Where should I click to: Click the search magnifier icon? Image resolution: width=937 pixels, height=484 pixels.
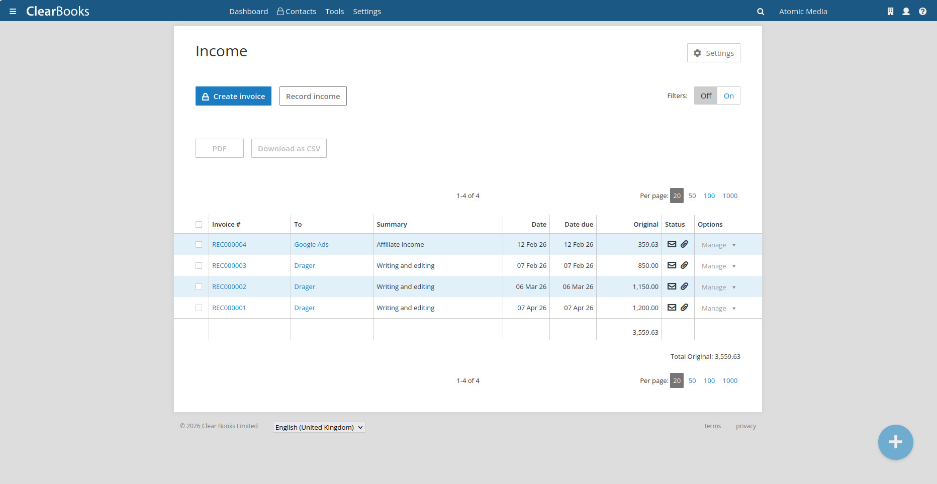[761, 12]
